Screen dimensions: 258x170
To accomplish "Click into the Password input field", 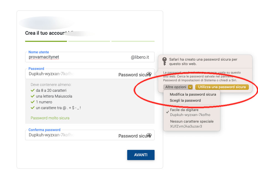I will 69,74.
